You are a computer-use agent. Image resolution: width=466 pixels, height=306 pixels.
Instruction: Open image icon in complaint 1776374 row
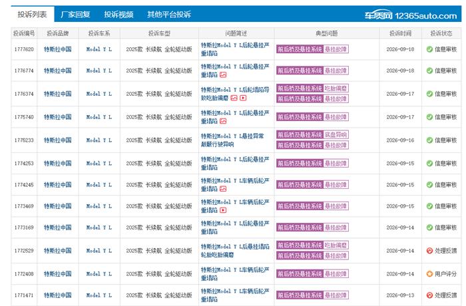234,98
